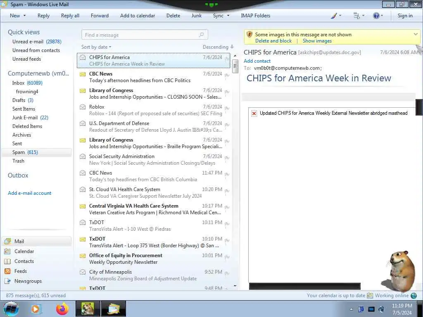This screenshot has width=423, height=317.
Task: Click the Calendar icon in bottom navigation
Action: [x=7, y=251]
